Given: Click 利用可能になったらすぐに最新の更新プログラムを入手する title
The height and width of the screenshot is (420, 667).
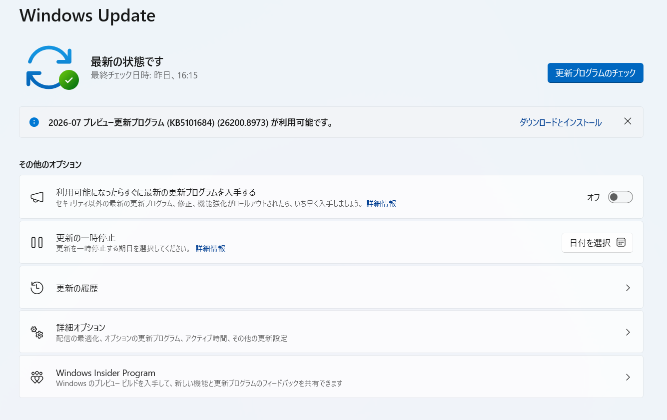Looking at the screenshot, I should click(x=156, y=192).
